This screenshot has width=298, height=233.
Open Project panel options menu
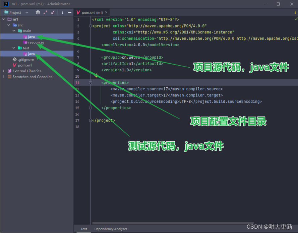(x=62, y=12)
